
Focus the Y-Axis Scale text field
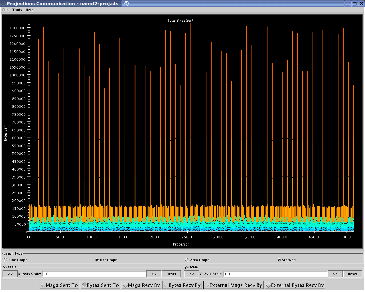275,274
